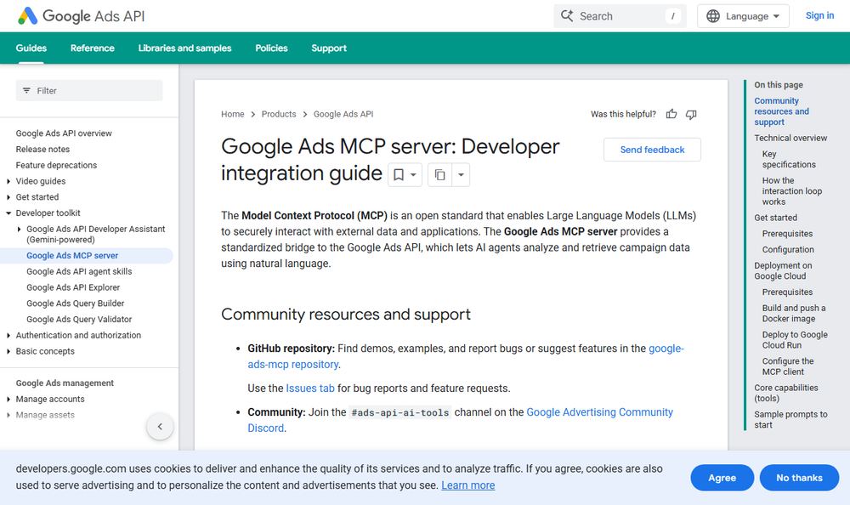
Task: Open the Support tab
Action: pos(328,48)
